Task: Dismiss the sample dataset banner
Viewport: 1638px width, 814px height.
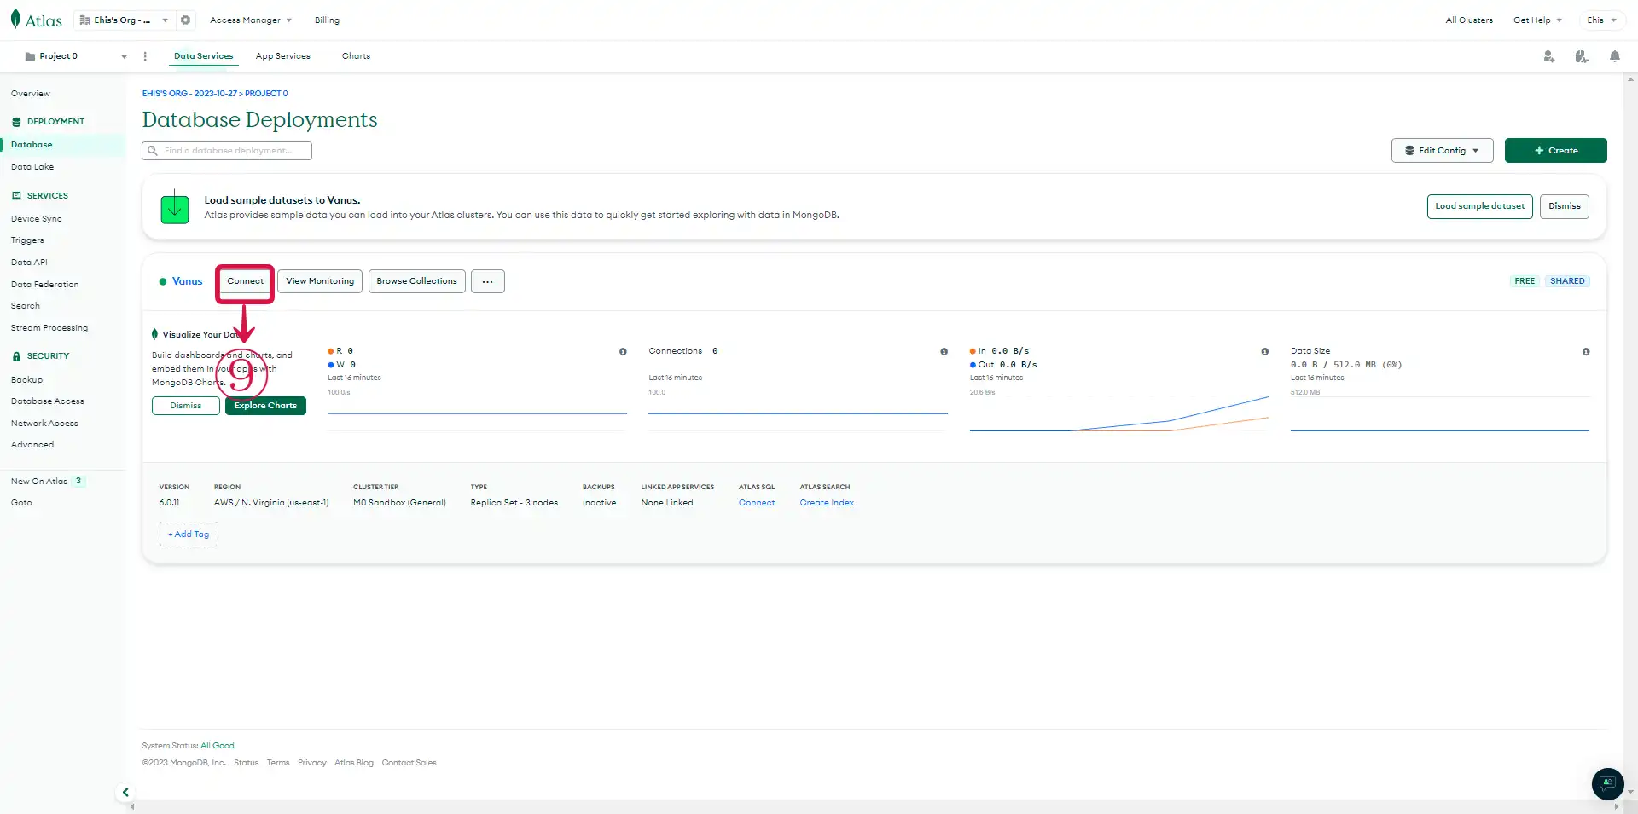Action: (x=1564, y=206)
